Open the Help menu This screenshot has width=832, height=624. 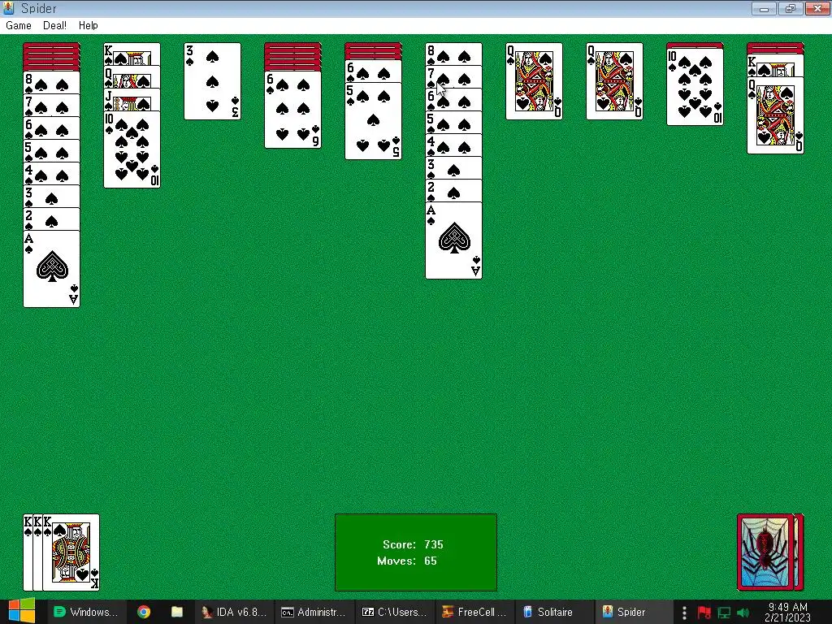(x=88, y=25)
